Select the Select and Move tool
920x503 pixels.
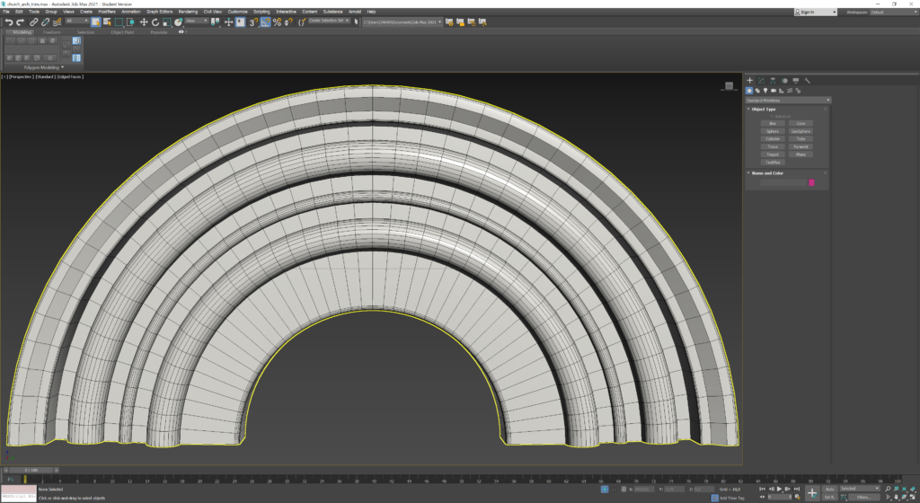click(144, 22)
